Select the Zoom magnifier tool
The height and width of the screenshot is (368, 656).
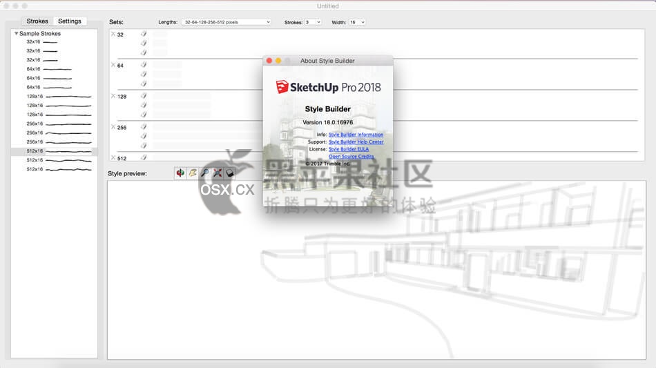pyautogui.click(x=205, y=173)
